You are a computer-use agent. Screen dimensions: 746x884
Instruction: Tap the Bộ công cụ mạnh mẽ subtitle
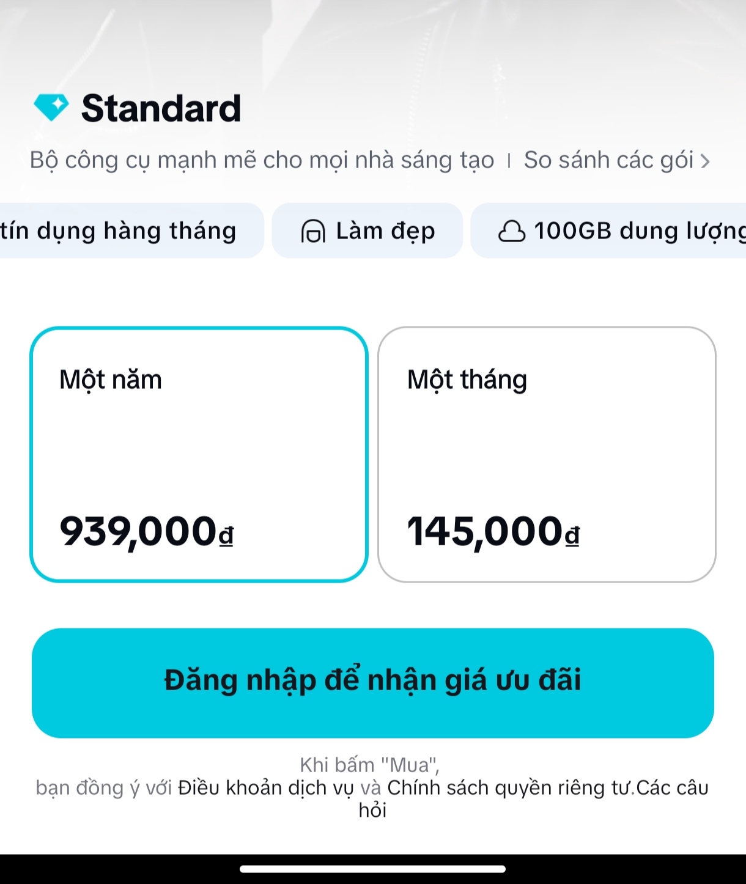click(x=262, y=160)
